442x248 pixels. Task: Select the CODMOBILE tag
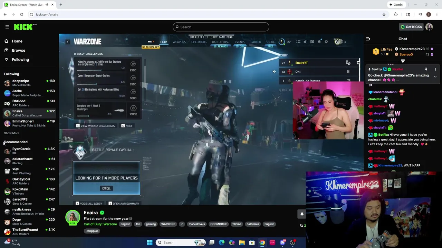tap(219, 224)
